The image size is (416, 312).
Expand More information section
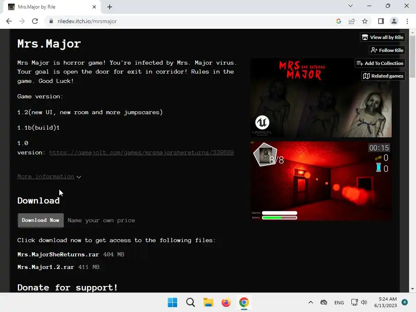coord(49,176)
